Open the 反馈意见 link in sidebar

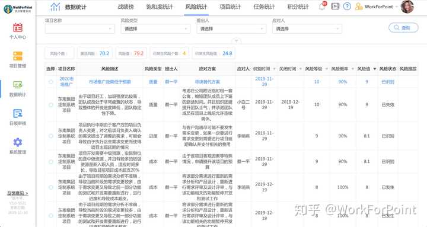[17, 193]
